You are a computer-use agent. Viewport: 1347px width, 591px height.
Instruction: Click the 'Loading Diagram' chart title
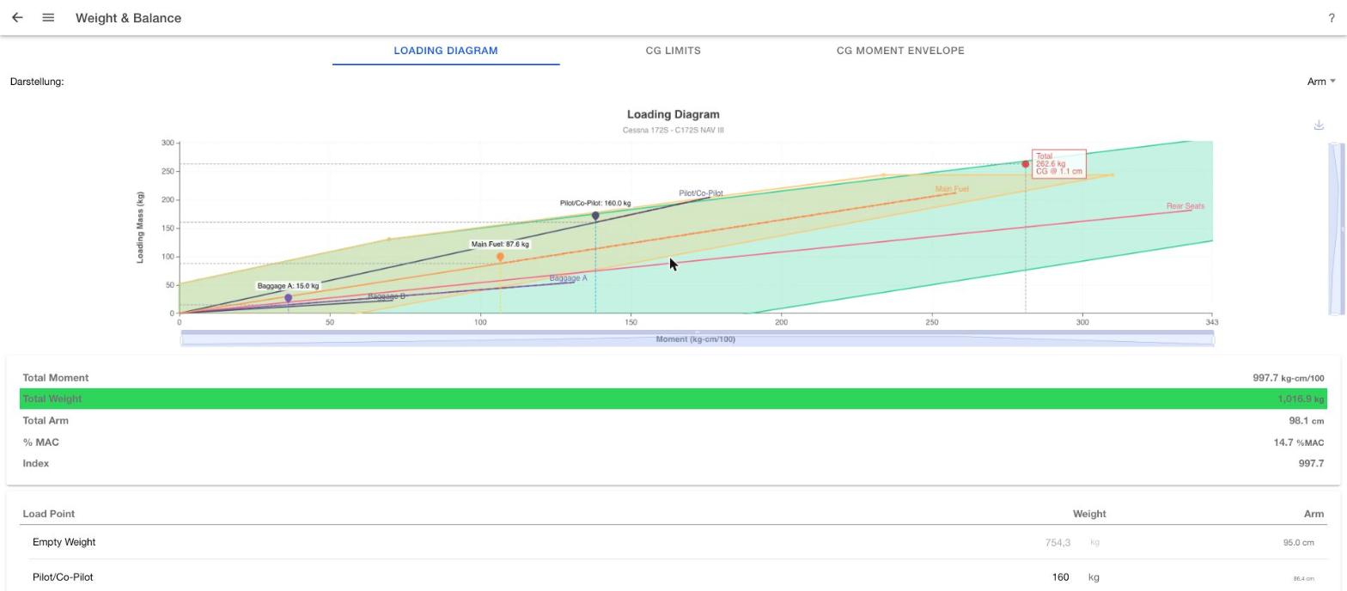pyautogui.click(x=673, y=114)
